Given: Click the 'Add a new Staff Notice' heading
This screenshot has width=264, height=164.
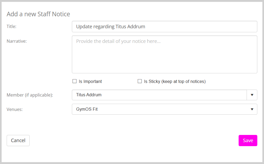Looking at the screenshot, I should point(38,14).
